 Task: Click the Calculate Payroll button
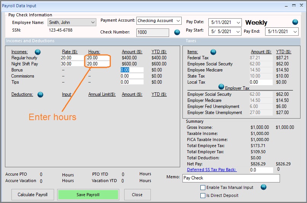33,195
